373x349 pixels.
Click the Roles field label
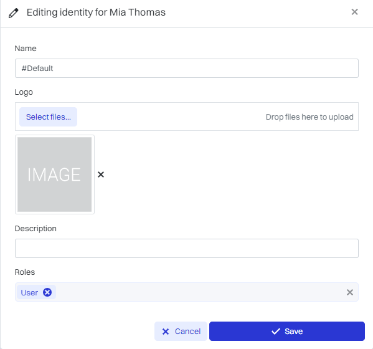point(25,272)
